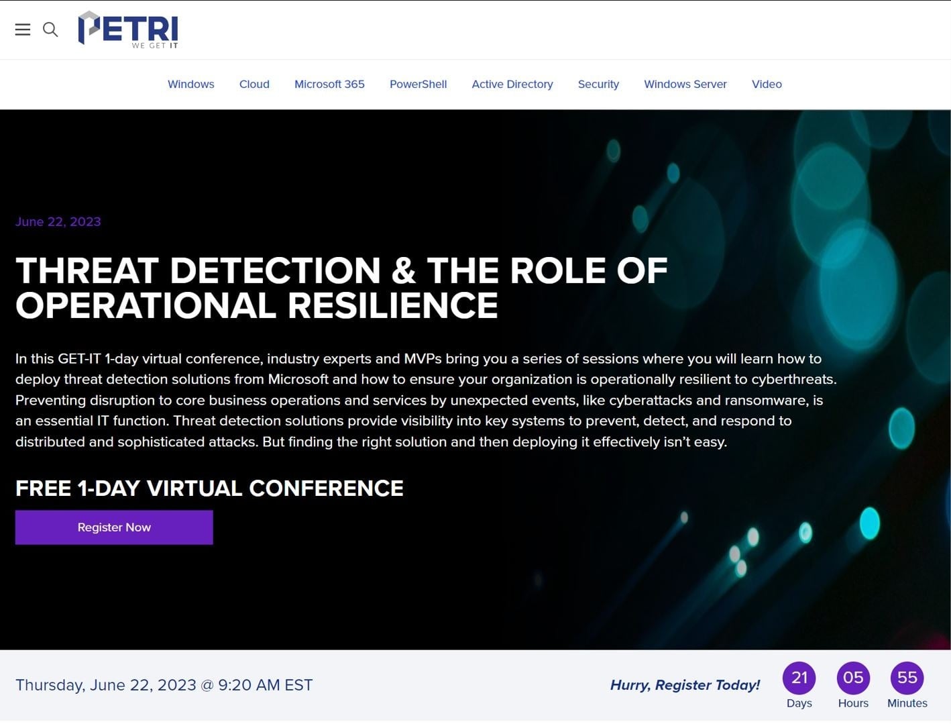Click the Register Now button

click(x=114, y=527)
